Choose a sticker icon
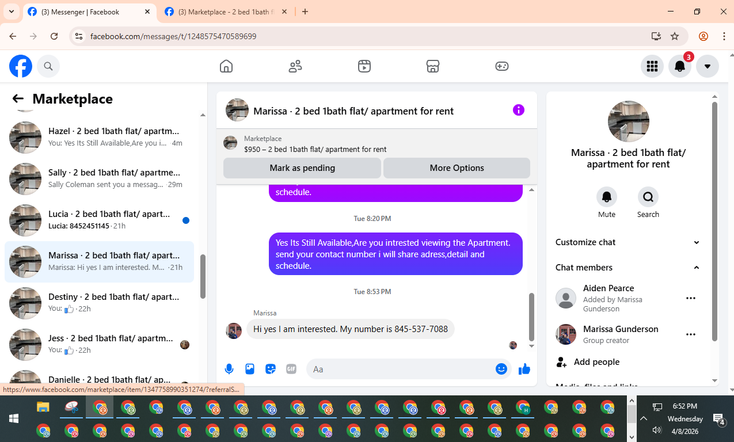734x442 pixels. pos(271,369)
